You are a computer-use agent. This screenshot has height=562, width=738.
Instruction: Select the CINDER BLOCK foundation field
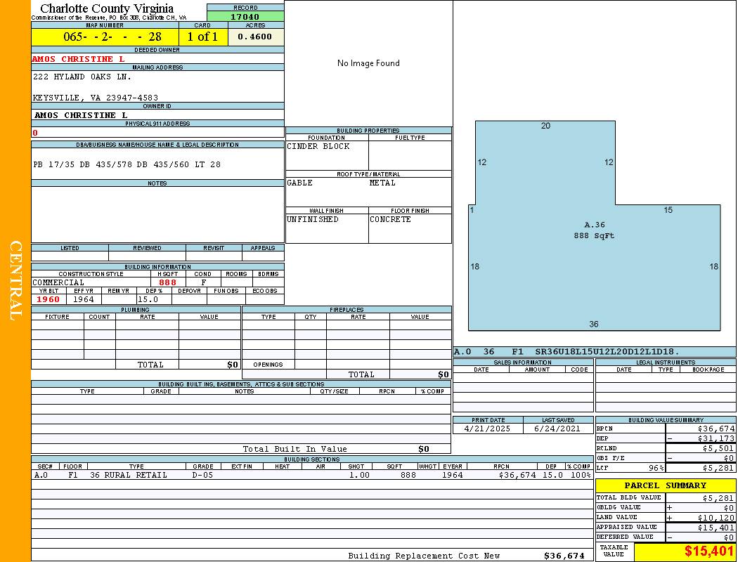click(326, 155)
